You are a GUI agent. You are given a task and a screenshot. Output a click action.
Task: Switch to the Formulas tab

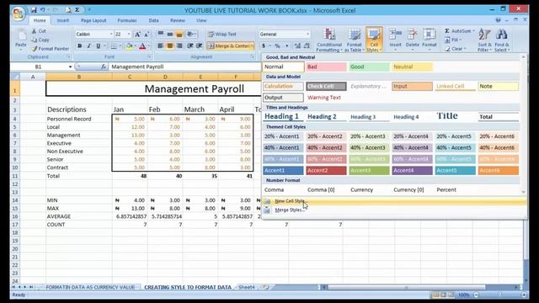coord(127,20)
